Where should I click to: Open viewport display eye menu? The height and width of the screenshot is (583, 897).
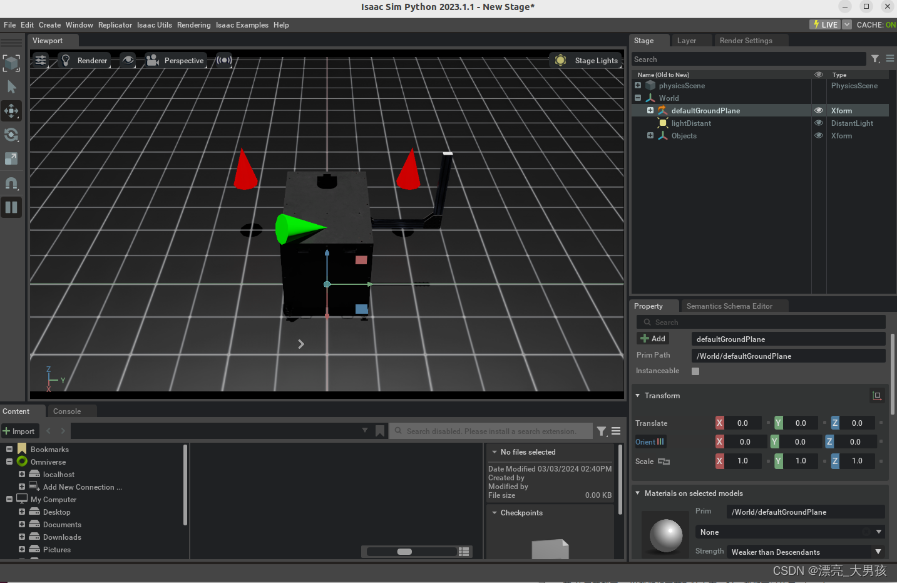(x=128, y=60)
